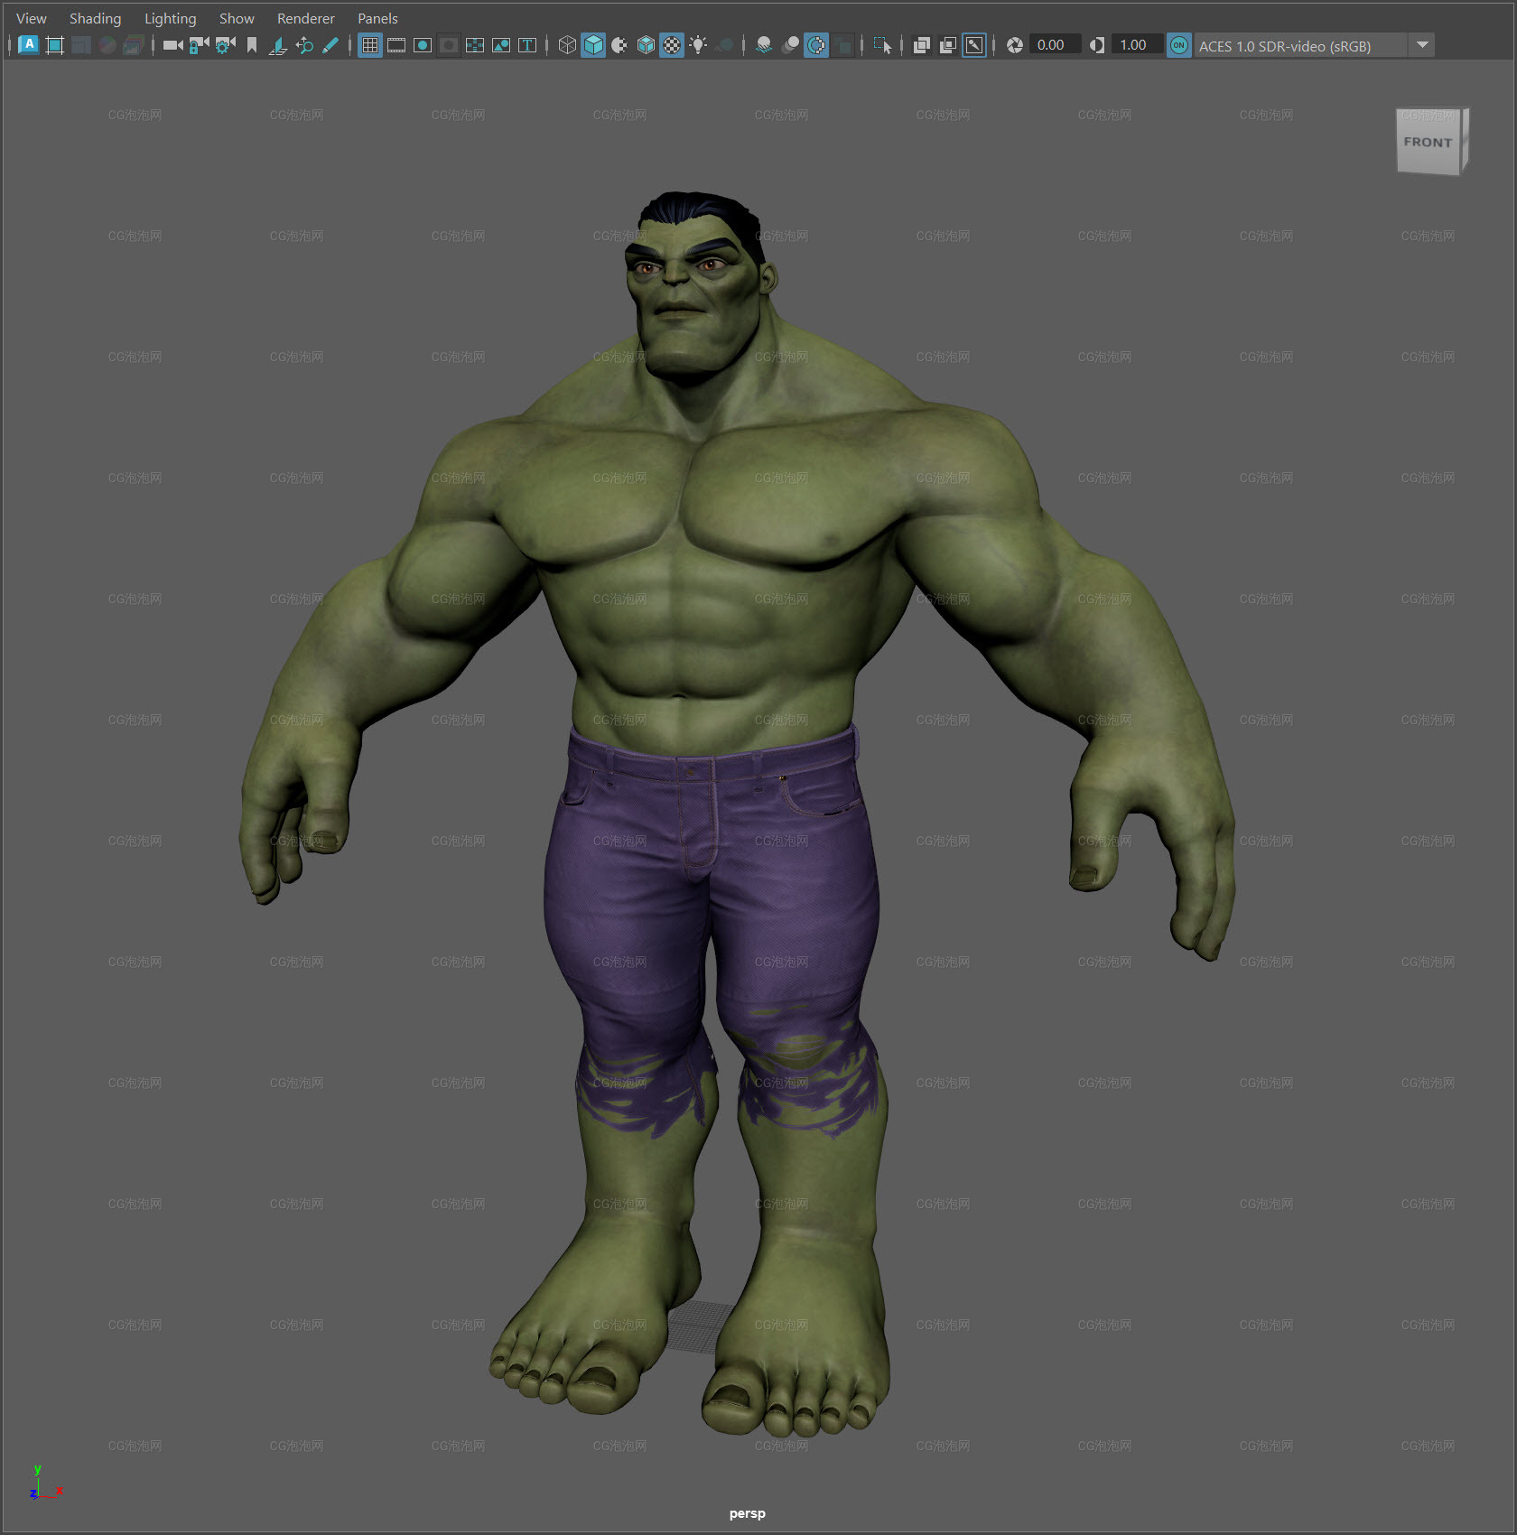Click the isolate select icon
Screen dimensions: 1517x1535
click(x=882, y=44)
